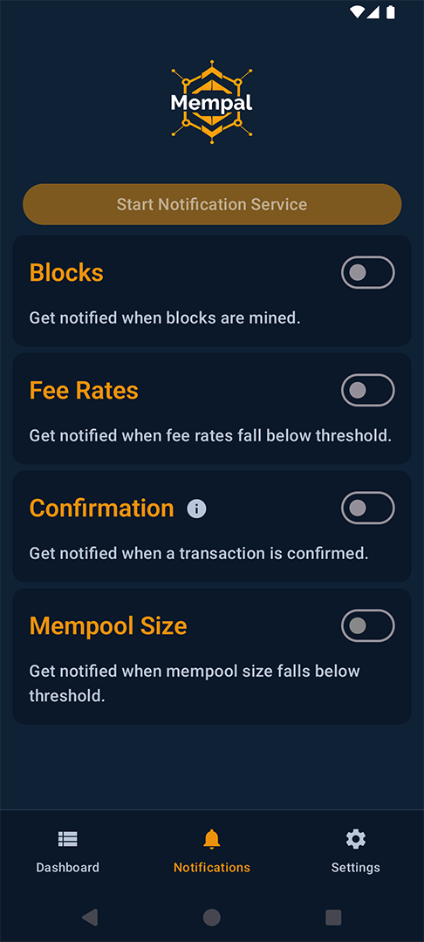Tap the Mempool Size card heading
424x942 pixels.
[108, 626]
